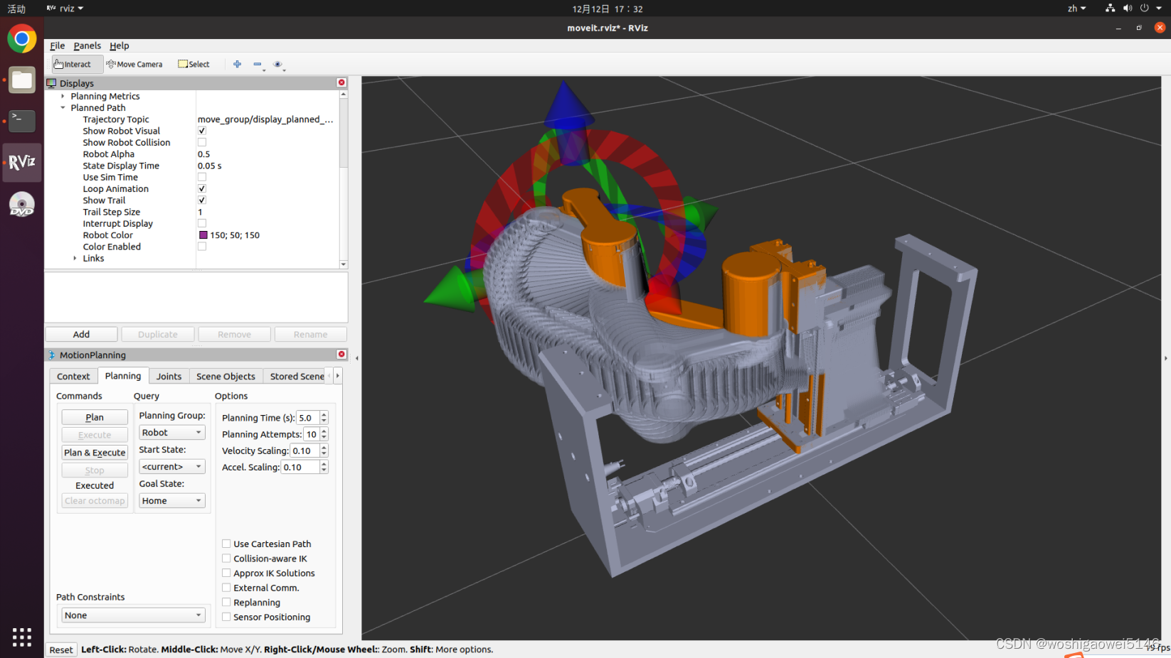
Task: Open the rviz application menu in top bar
Action: click(x=65, y=9)
